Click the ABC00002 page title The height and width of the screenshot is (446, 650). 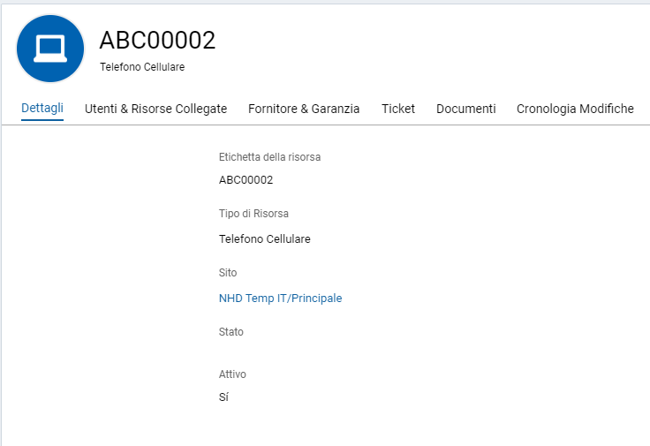[x=157, y=41]
